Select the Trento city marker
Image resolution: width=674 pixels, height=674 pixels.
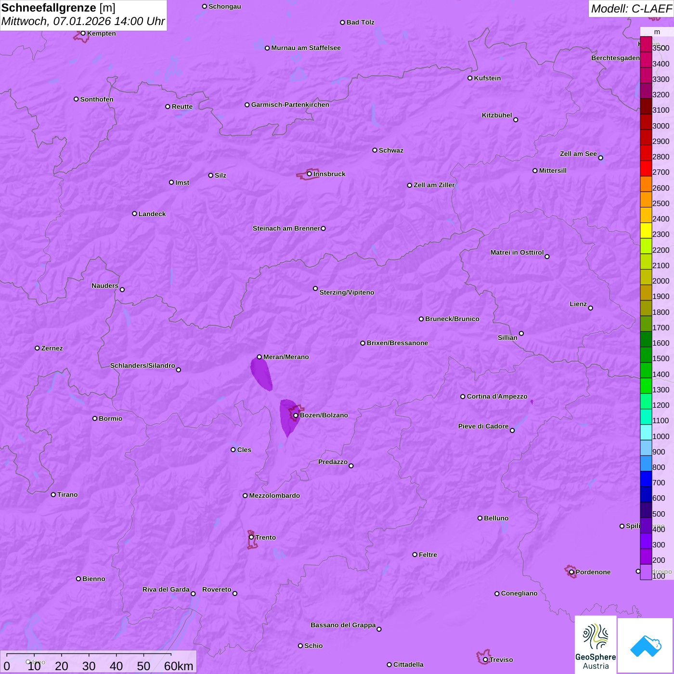click(251, 537)
